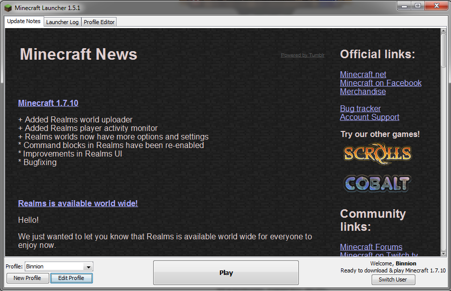Image resolution: width=451 pixels, height=291 pixels.
Task: Click the Official links heading
Action: (x=378, y=54)
